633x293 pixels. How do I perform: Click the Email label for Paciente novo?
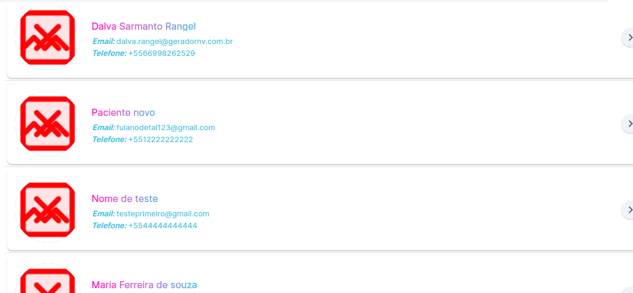pos(104,128)
